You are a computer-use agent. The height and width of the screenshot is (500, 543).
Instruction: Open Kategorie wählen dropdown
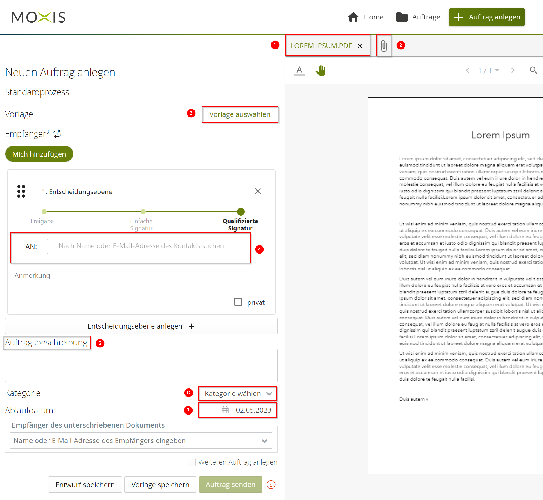238,394
